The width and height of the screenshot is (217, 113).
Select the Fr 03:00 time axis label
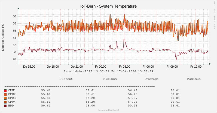point(124,67)
